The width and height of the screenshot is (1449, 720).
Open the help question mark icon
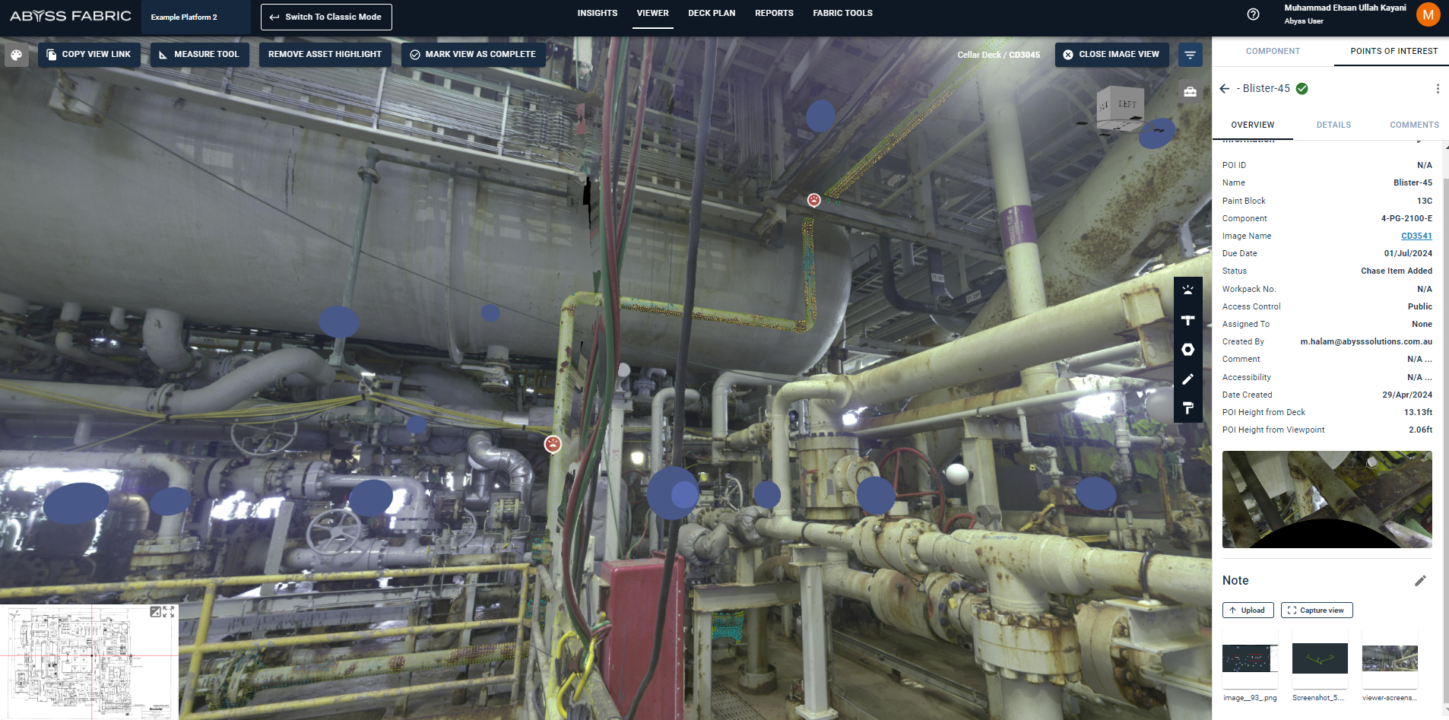tap(1253, 14)
